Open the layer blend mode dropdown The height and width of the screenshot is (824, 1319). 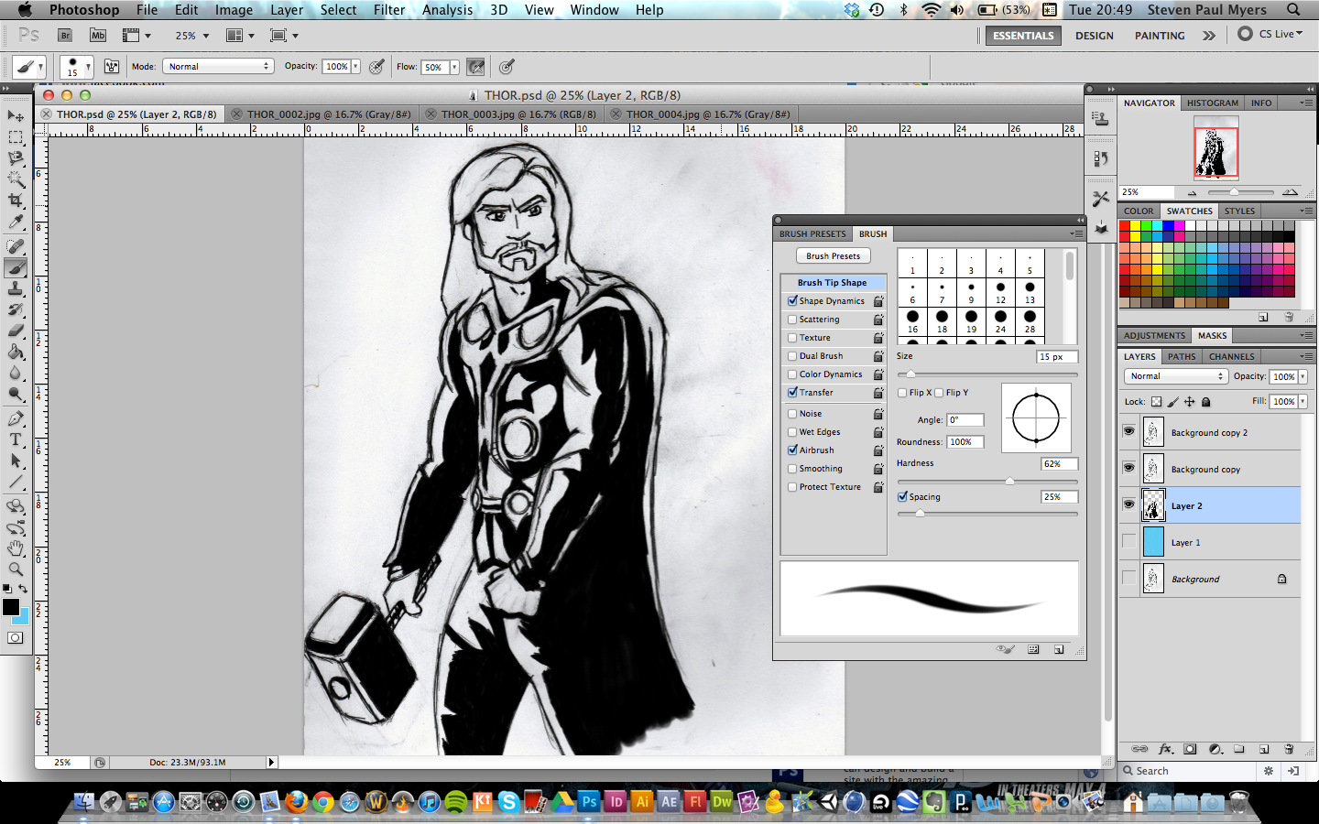(1175, 376)
